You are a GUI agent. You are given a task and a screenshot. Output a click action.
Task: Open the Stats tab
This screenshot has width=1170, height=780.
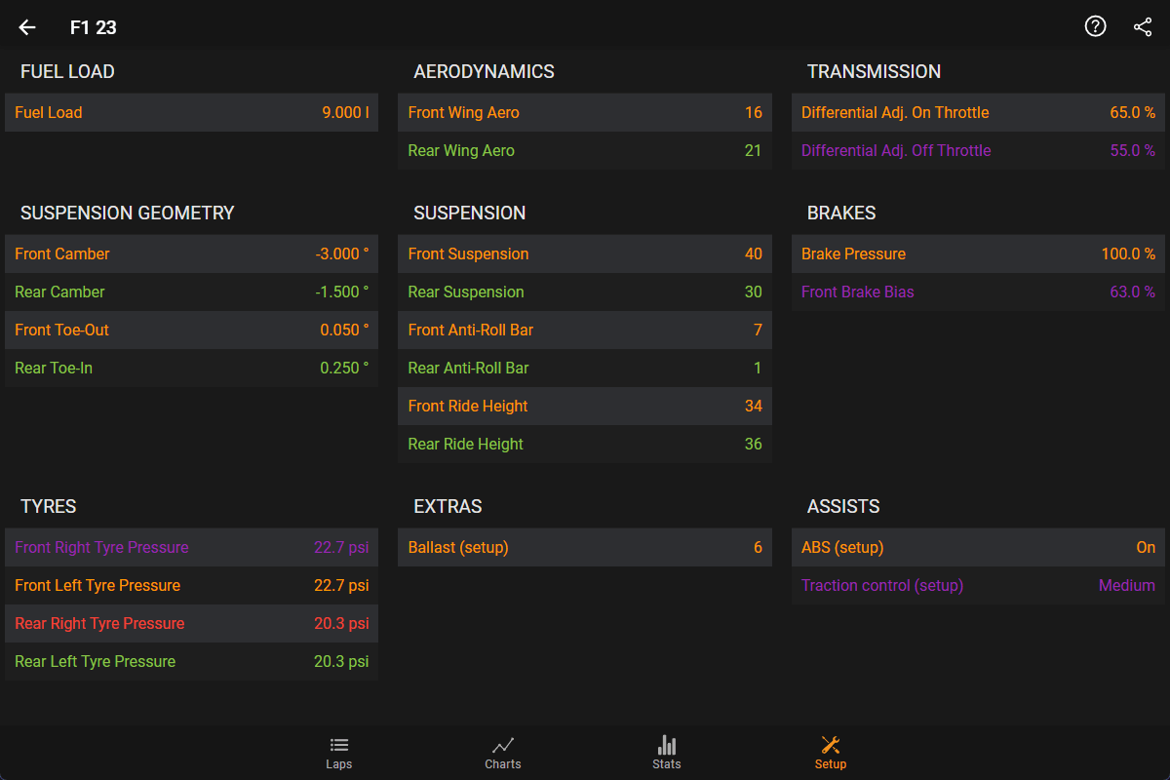pos(667,753)
